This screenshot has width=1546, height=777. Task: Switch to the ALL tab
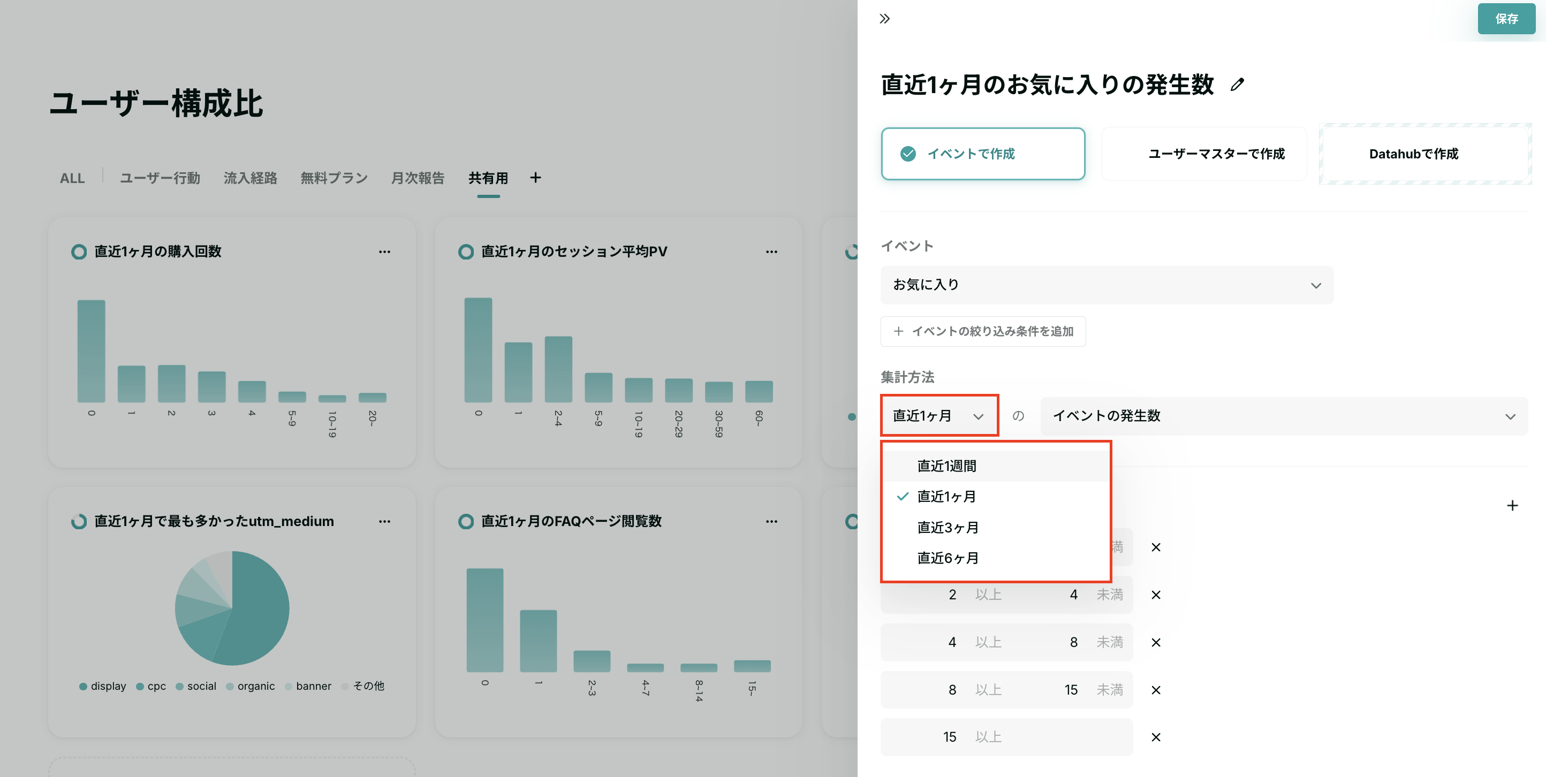(72, 178)
